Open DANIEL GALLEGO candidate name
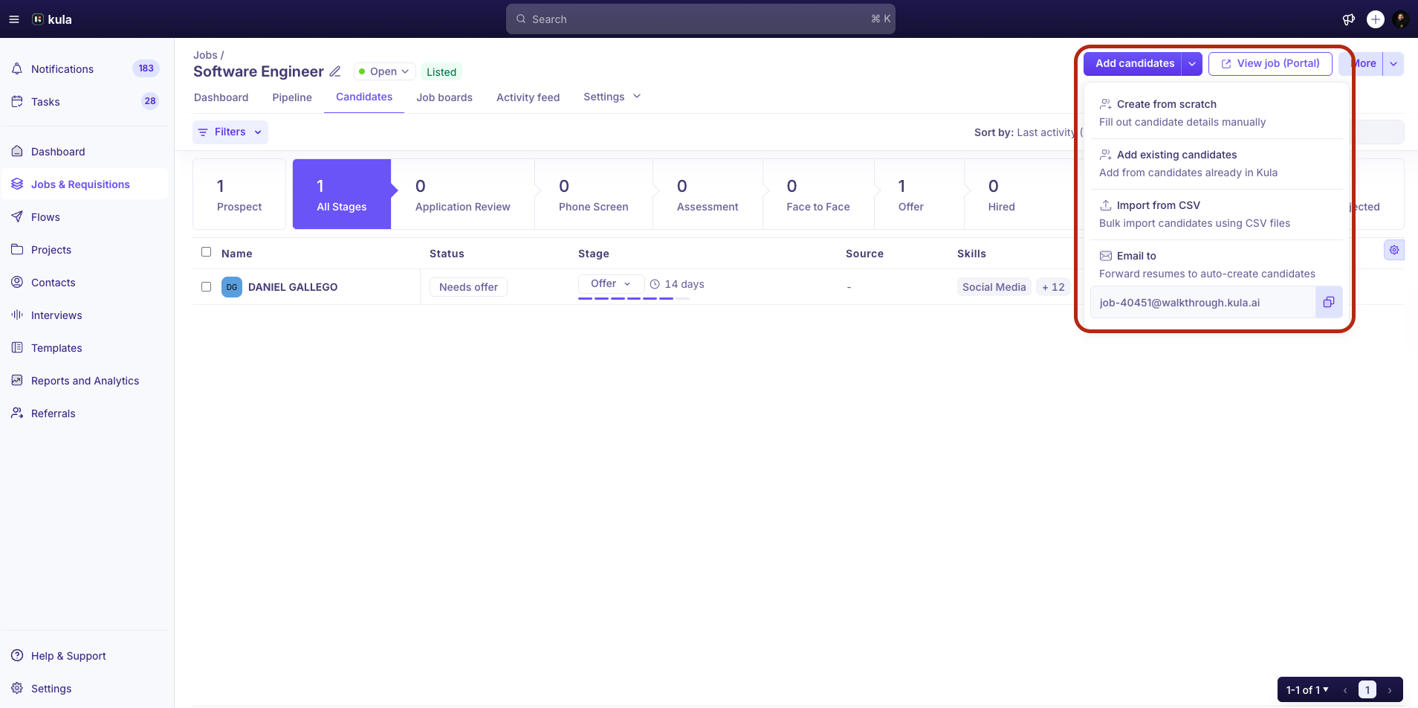The width and height of the screenshot is (1418, 708). (x=293, y=287)
